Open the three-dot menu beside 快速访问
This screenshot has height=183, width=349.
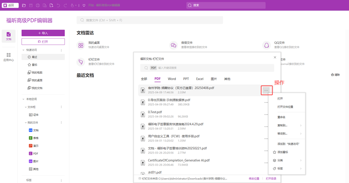(61, 50)
